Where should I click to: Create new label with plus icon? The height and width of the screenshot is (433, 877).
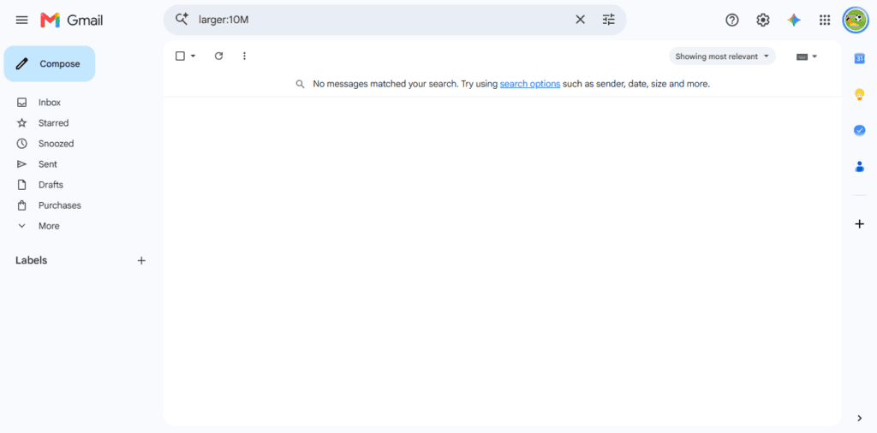click(x=141, y=260)
